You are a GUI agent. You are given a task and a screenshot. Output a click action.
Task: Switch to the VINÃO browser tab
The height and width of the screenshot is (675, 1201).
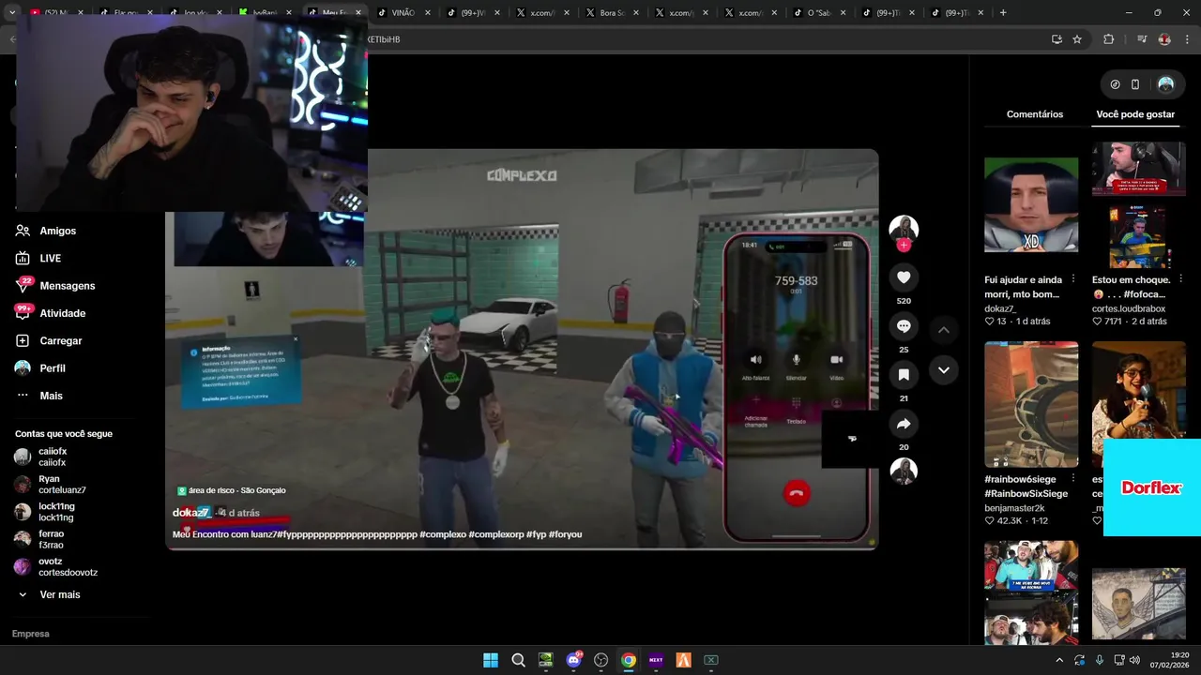click(x=404, y=13)
